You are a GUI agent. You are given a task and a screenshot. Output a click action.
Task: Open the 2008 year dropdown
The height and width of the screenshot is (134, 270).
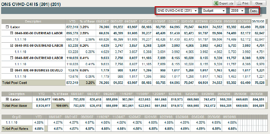[x=237, y=11]
